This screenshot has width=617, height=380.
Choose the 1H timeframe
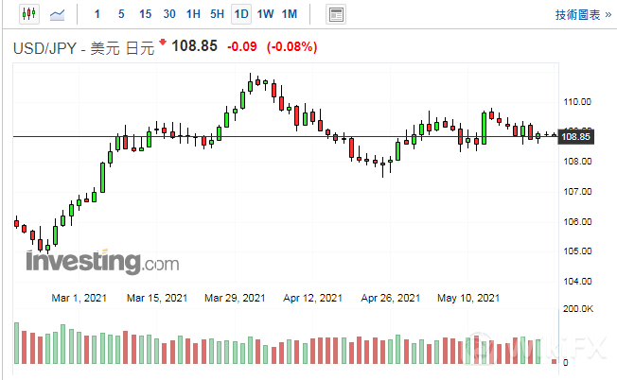[x=193, y=14]
